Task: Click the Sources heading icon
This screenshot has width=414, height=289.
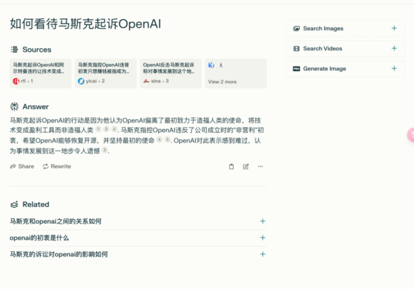Action: pyautogui.click(x=14, y=50)
